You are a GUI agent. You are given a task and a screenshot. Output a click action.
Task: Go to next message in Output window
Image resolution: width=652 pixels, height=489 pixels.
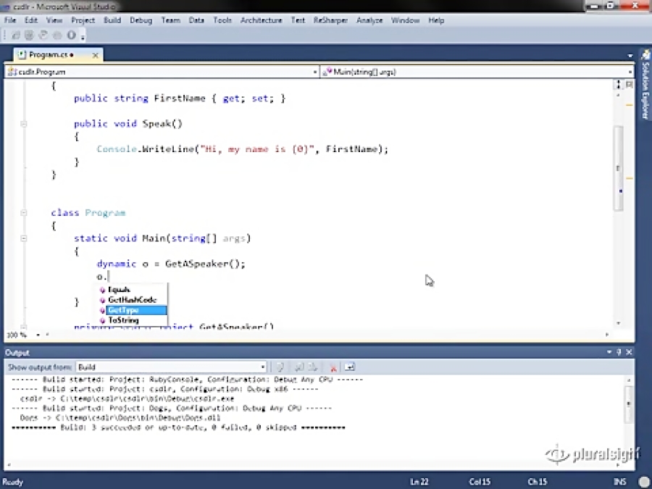tap(311, 367)
